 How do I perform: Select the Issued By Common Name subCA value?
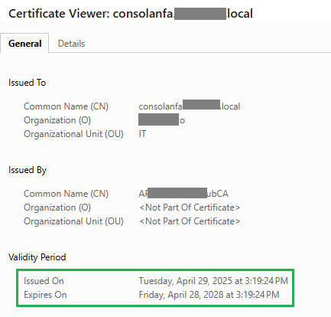tap(183, 194)
